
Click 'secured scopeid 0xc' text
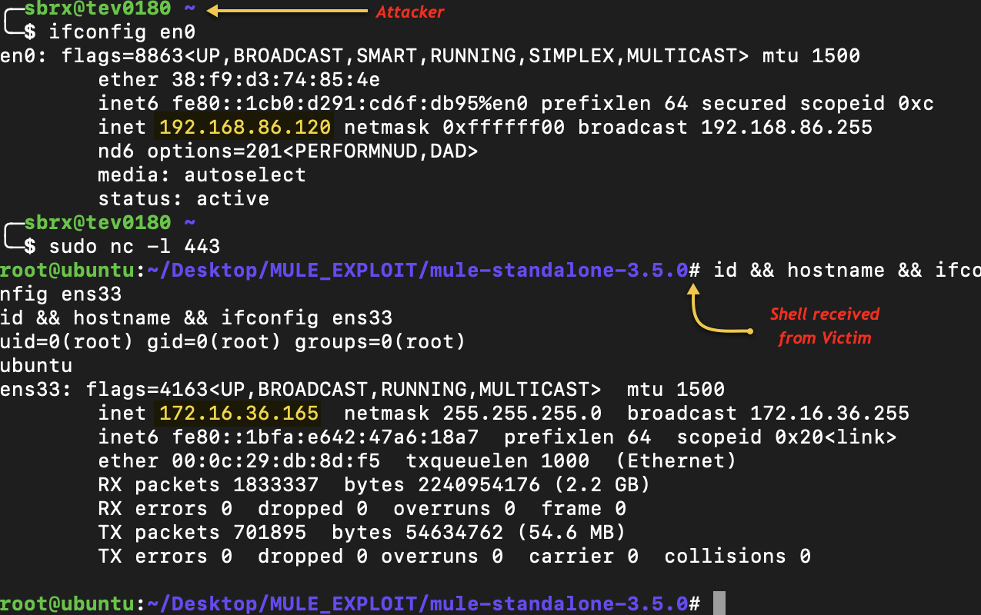[x=818, y=103]
